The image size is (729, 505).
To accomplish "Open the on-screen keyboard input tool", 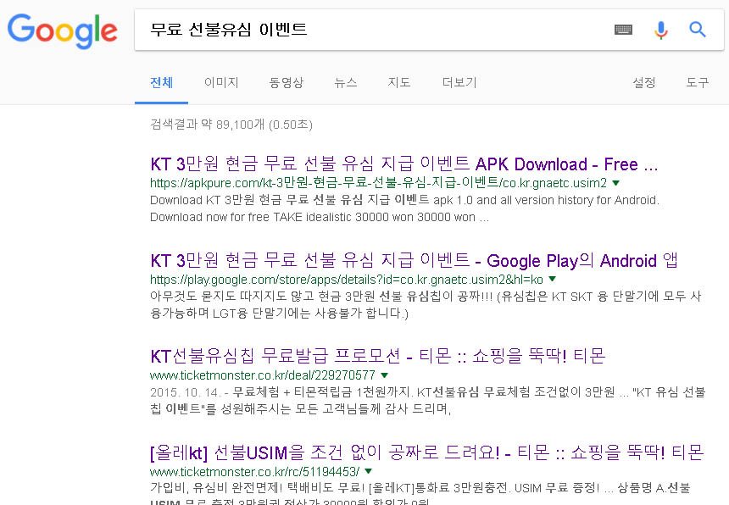I will point(623,30).
